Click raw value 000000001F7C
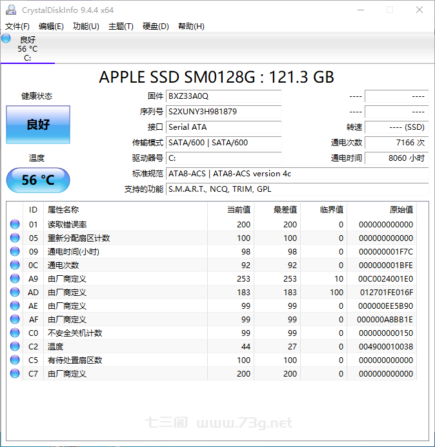Screen dimensions: 435x447 pos(386,252)
